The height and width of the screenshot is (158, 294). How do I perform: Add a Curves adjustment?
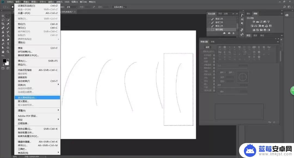click(261, 22)
